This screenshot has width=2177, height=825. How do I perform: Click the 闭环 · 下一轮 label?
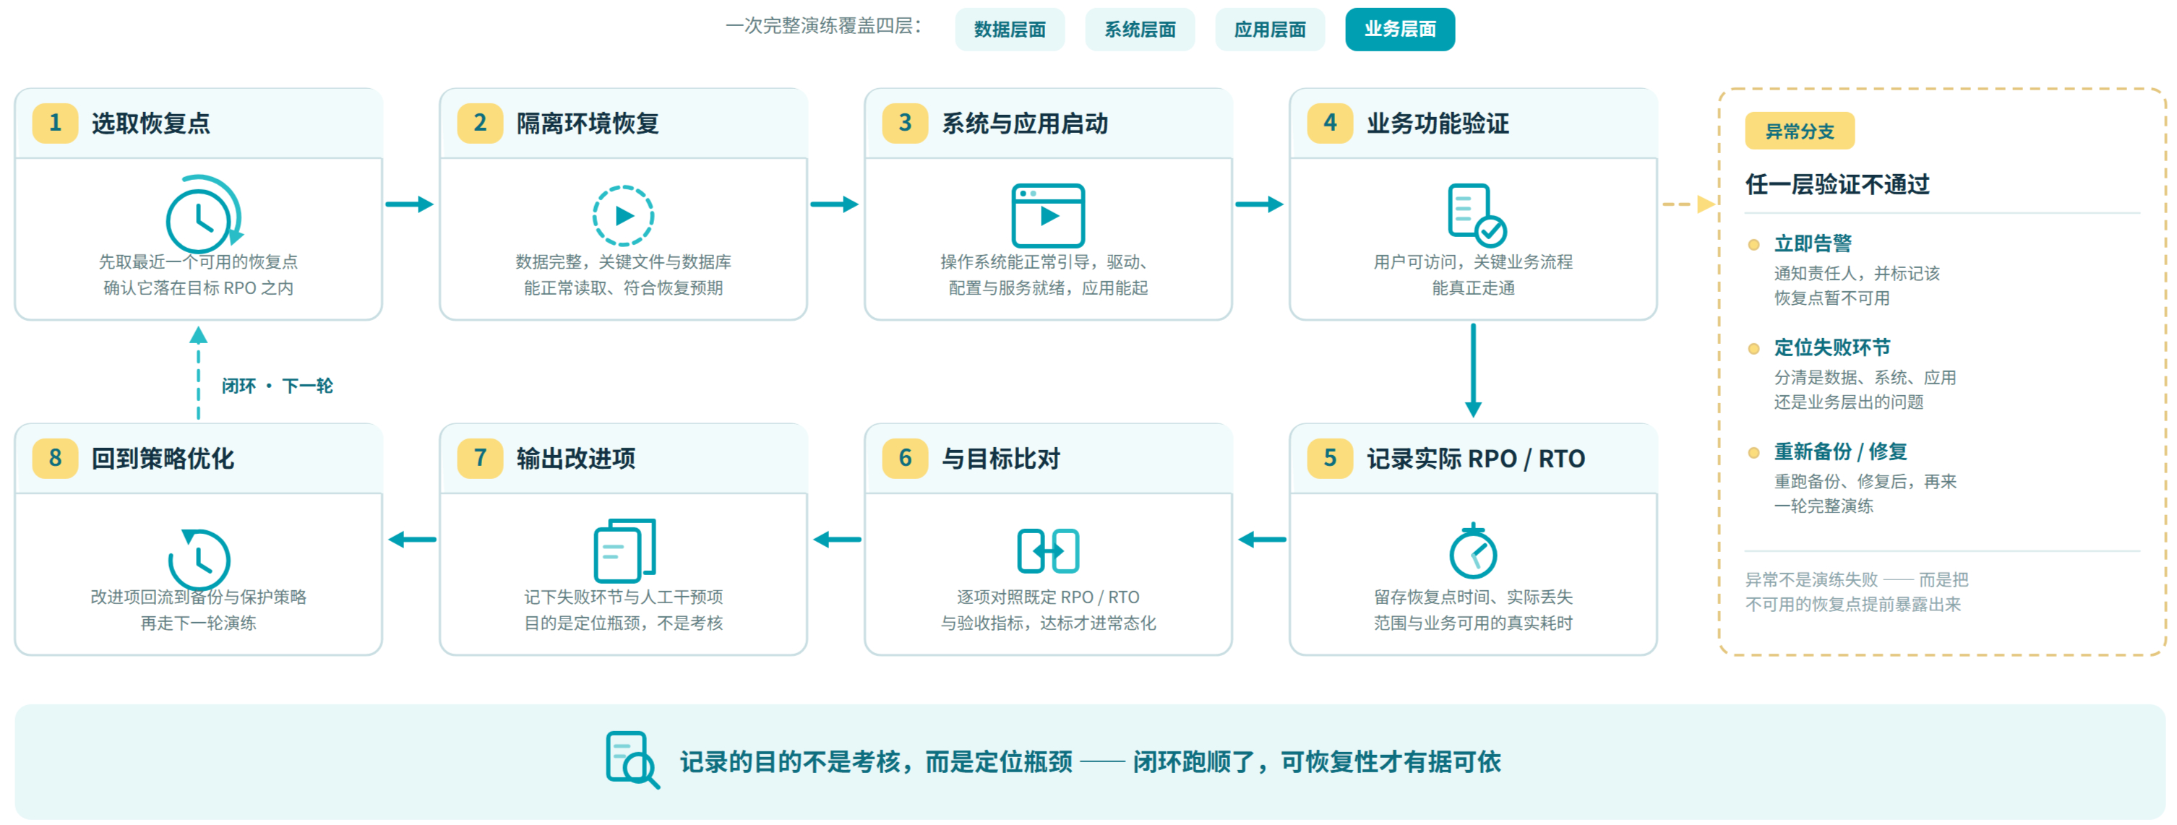tap(278, 386)
